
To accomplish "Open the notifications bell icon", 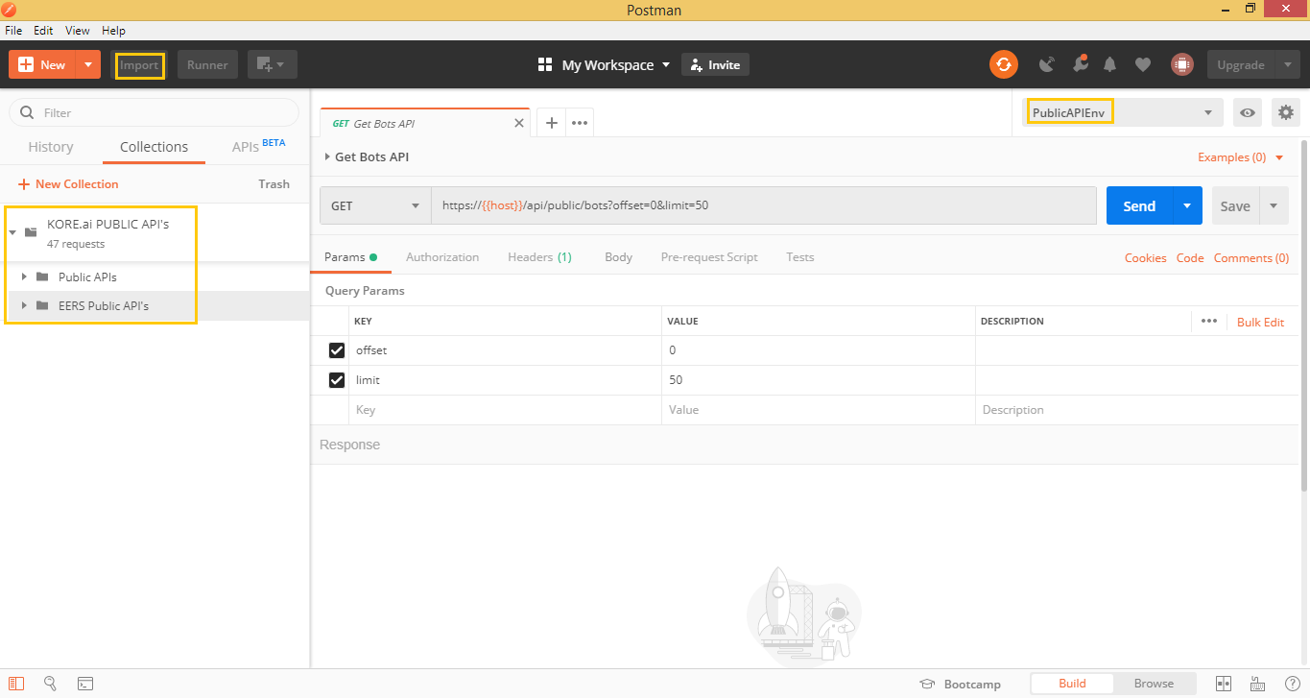I will tap(1110, 64).
